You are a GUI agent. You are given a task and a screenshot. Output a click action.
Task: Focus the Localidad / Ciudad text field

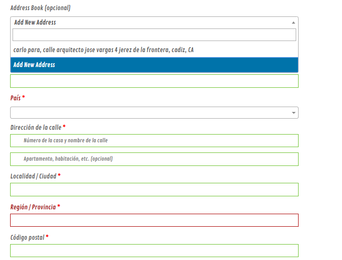click(x=154, y=190)
